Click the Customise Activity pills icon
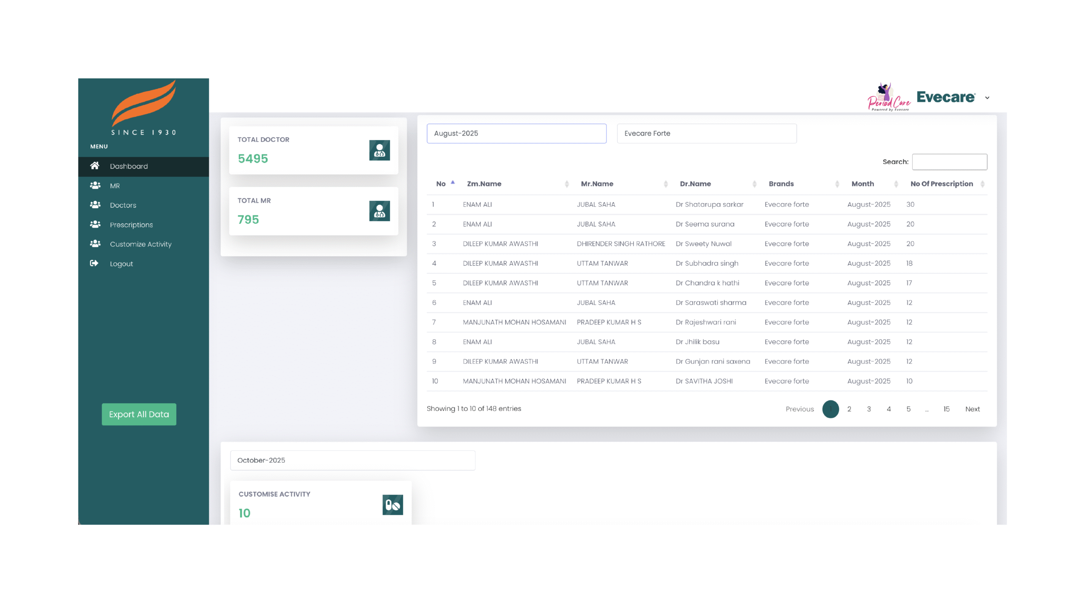The height and width of the screenshot is (608, 1081). point(392,505)
